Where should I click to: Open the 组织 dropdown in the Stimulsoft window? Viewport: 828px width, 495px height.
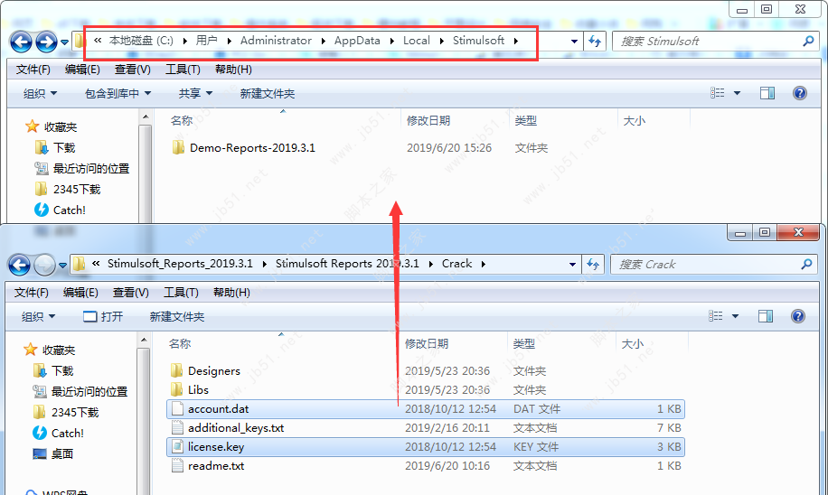(40, 93)
